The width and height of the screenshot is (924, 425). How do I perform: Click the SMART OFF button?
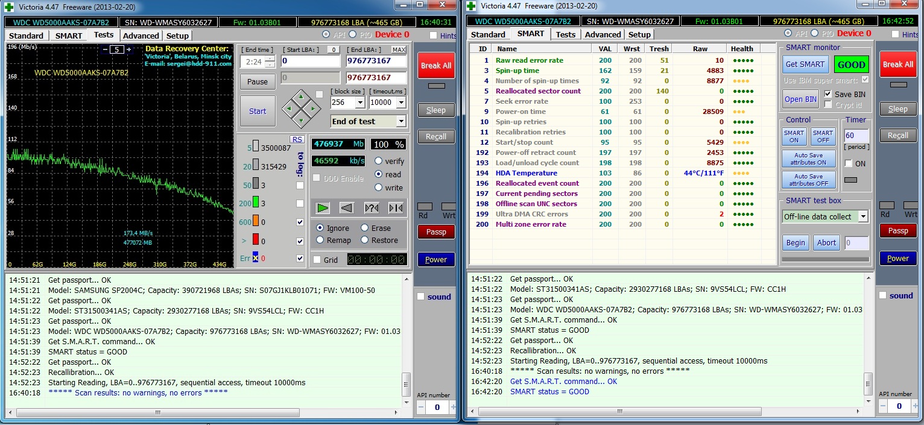823,136
